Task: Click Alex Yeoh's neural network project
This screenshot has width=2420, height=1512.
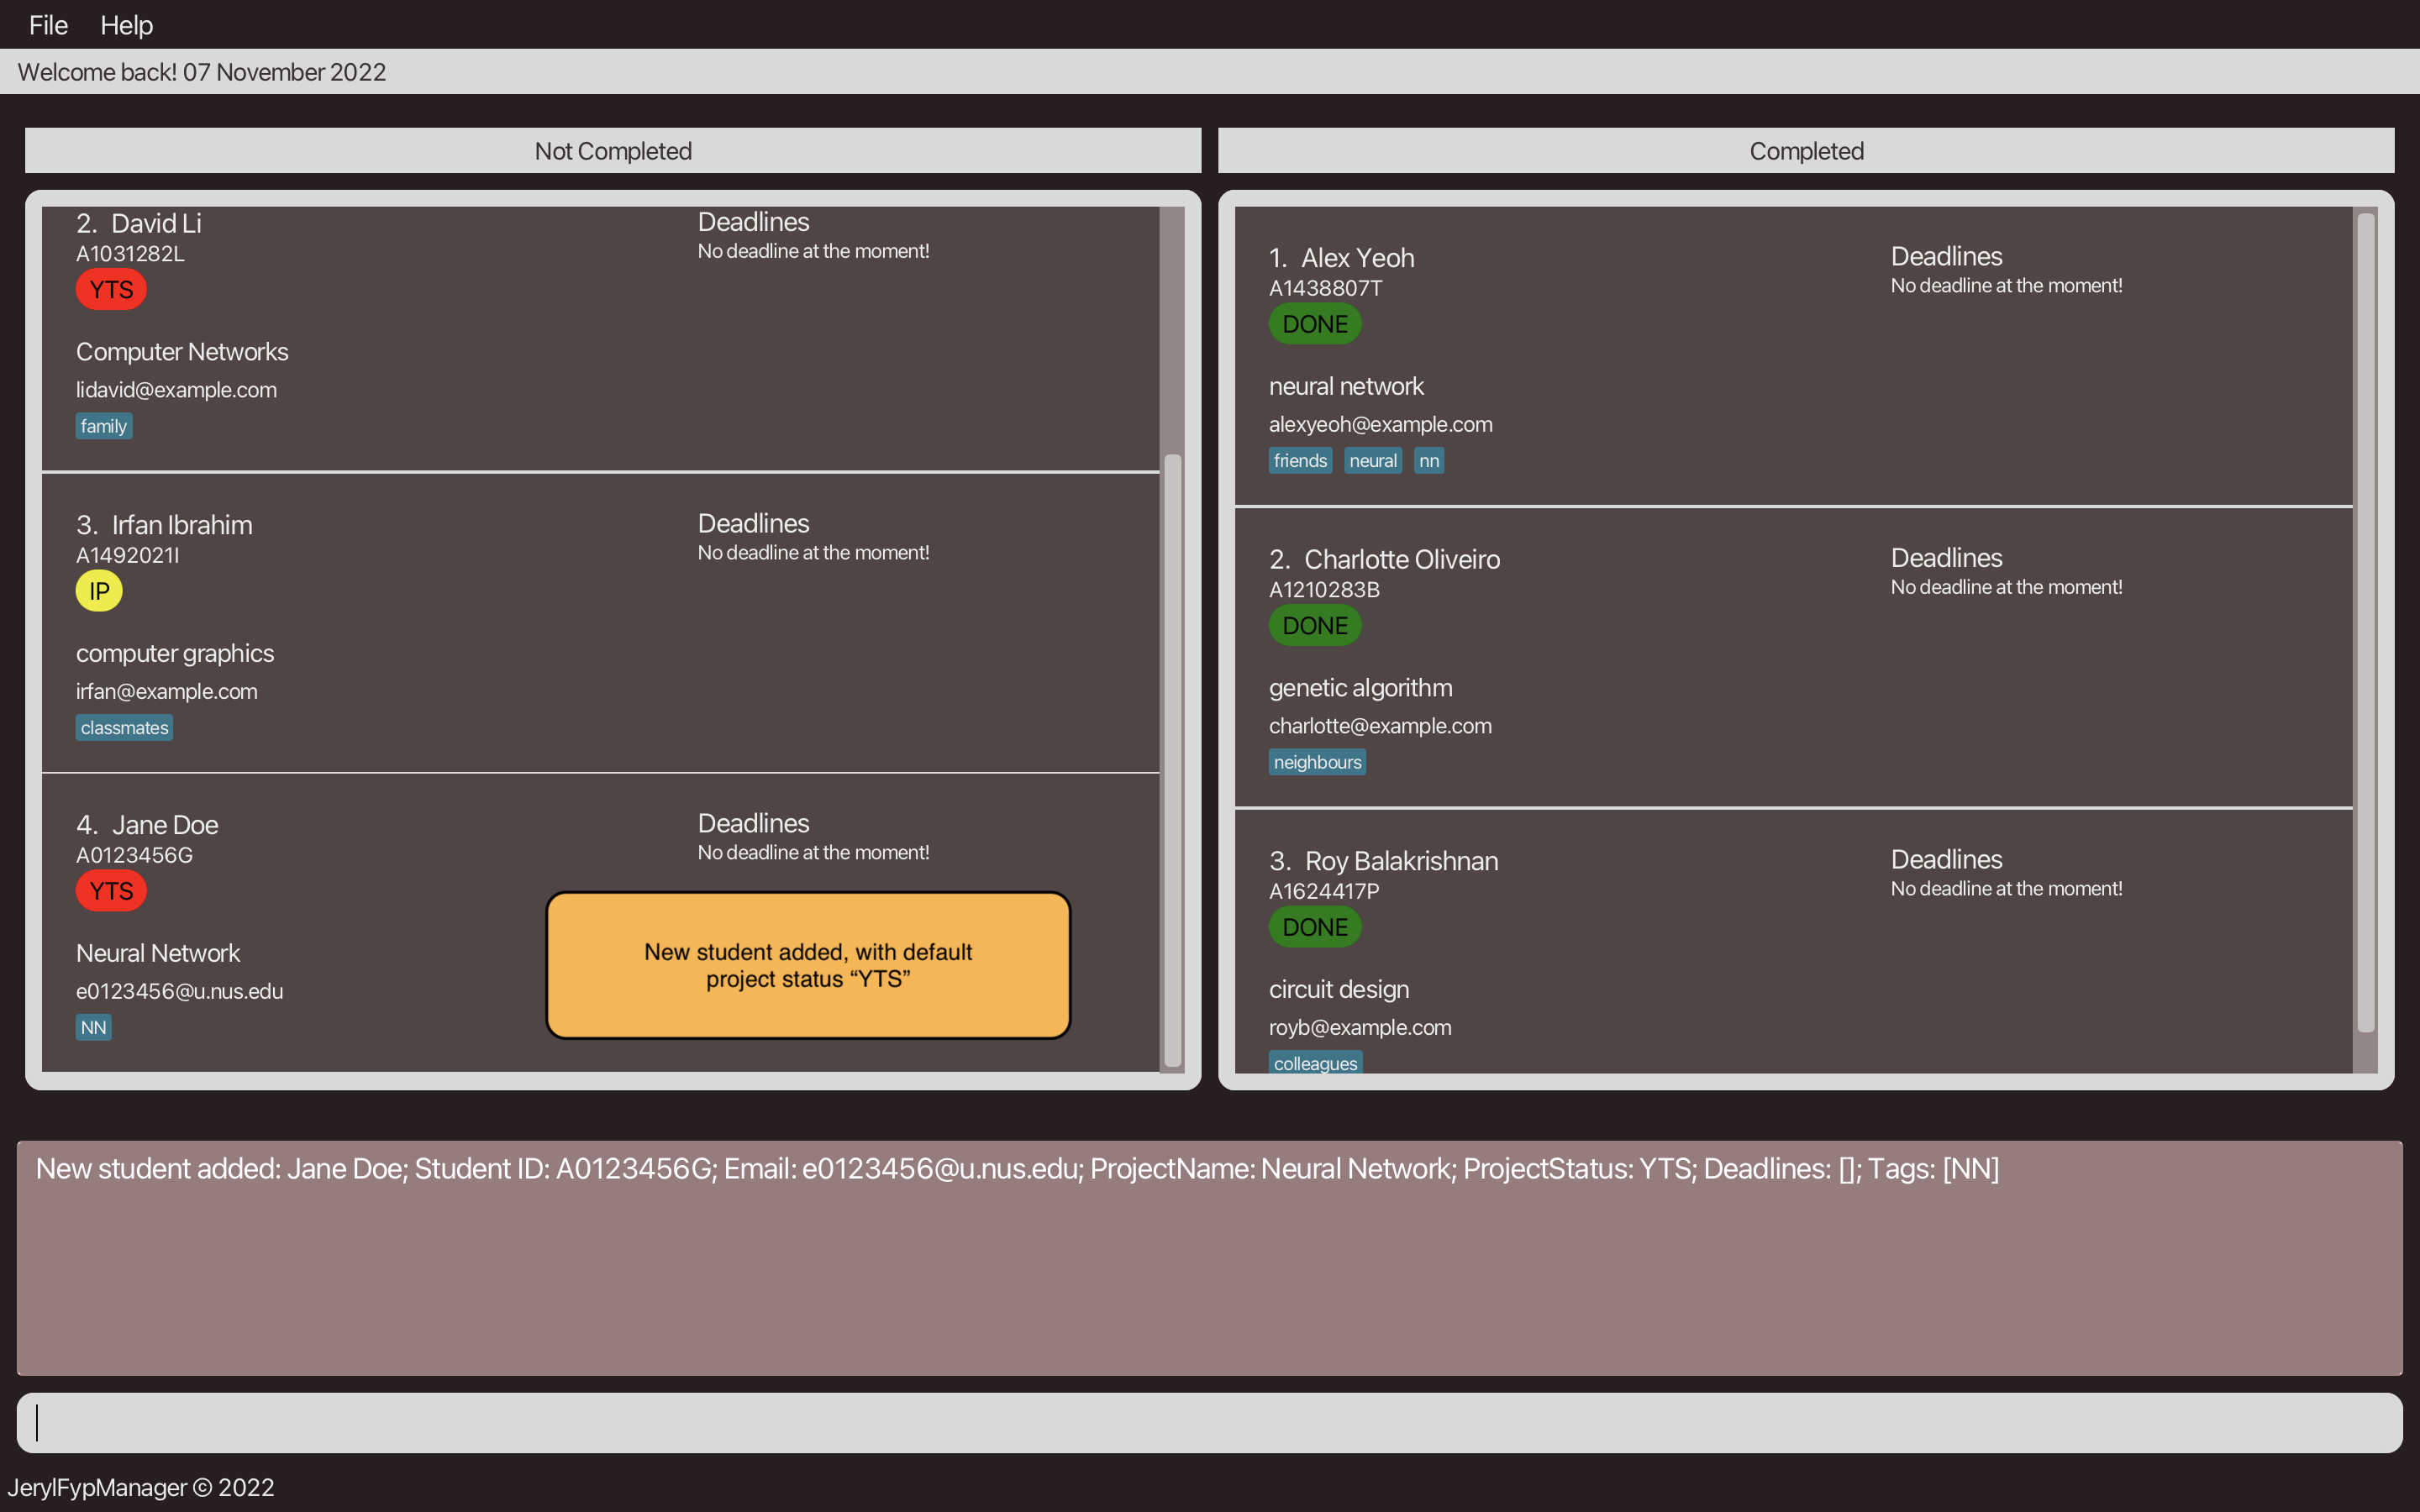Action: [x=1346, y=386]
